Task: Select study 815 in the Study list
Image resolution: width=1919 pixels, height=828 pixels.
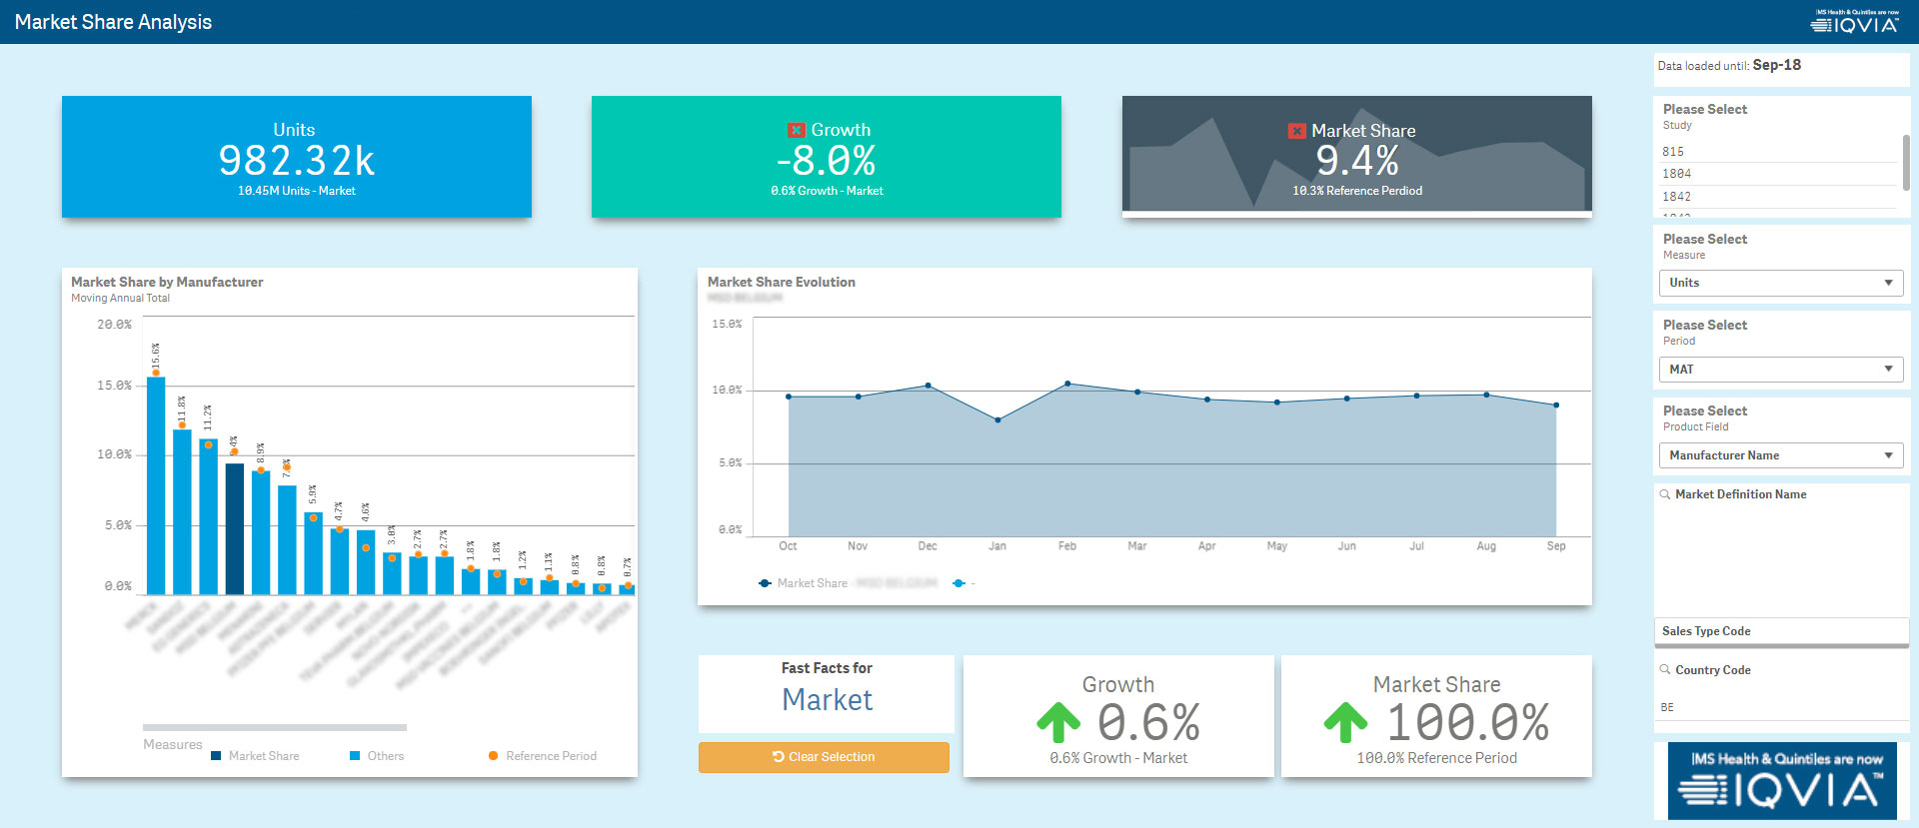Action: [x=1673, y=152]
